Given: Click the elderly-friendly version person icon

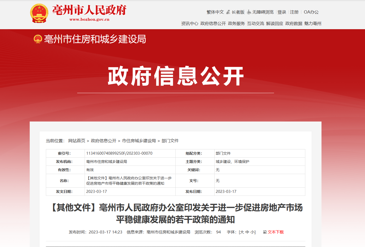Looking at the screenshot, I should (228, 12).
